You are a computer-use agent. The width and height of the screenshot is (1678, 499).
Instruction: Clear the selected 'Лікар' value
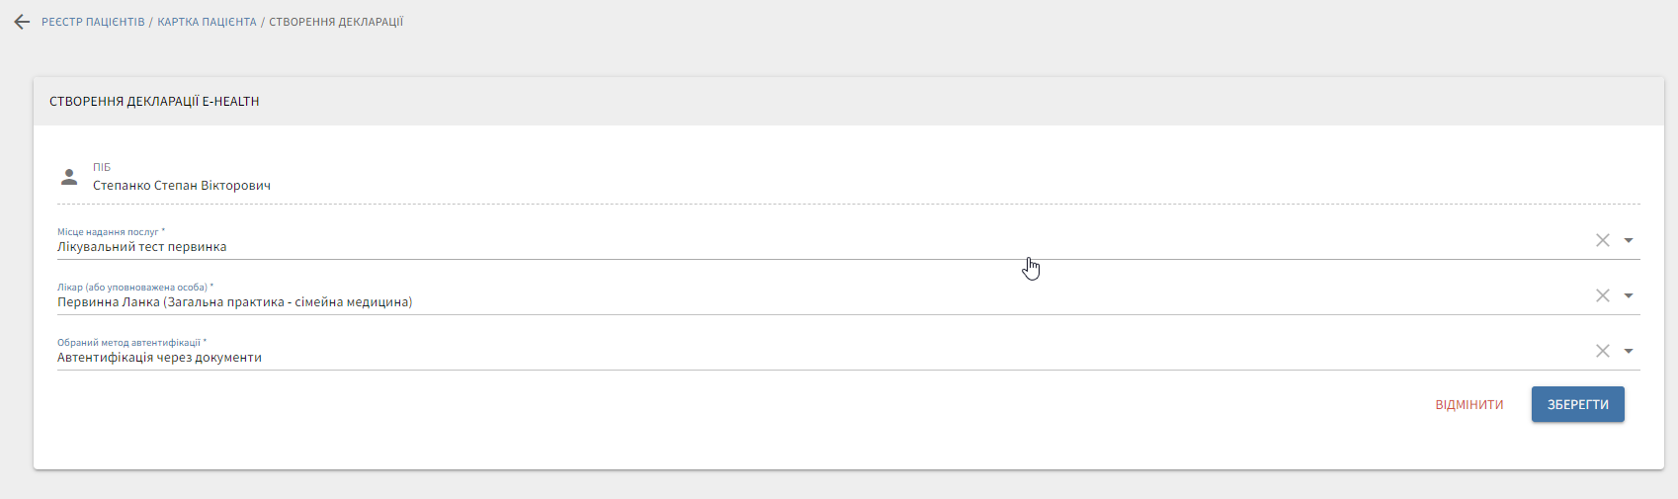(x=1603, y=295)
